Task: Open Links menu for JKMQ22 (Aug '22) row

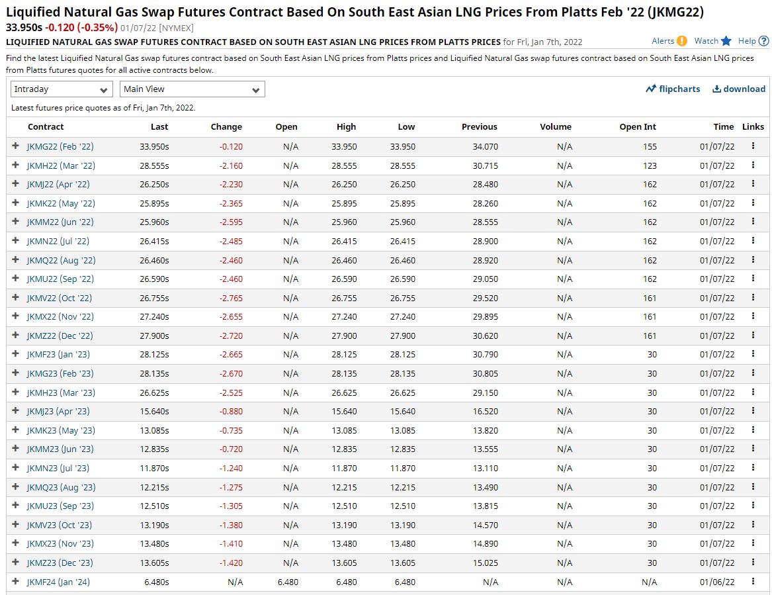Action: [x=753, y=259]
